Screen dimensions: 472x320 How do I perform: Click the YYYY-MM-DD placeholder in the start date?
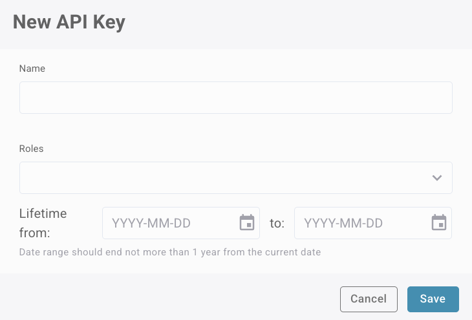[x=151, y=224]
